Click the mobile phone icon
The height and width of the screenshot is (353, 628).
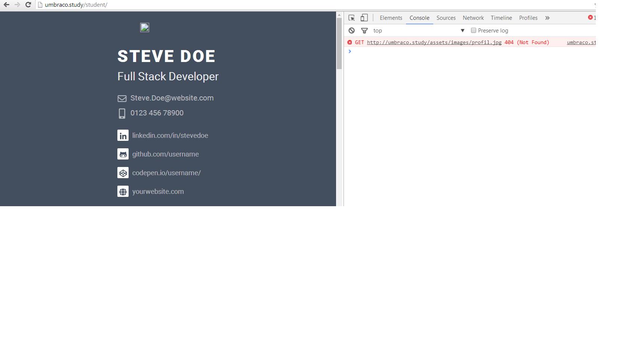coord(122,114)
